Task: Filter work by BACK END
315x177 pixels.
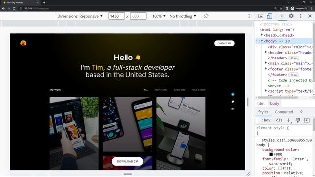Action: (x=179, y=90)
